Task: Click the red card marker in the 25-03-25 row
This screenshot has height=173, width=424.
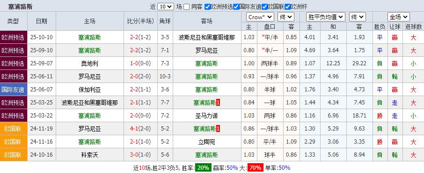Action: [218, 103]
